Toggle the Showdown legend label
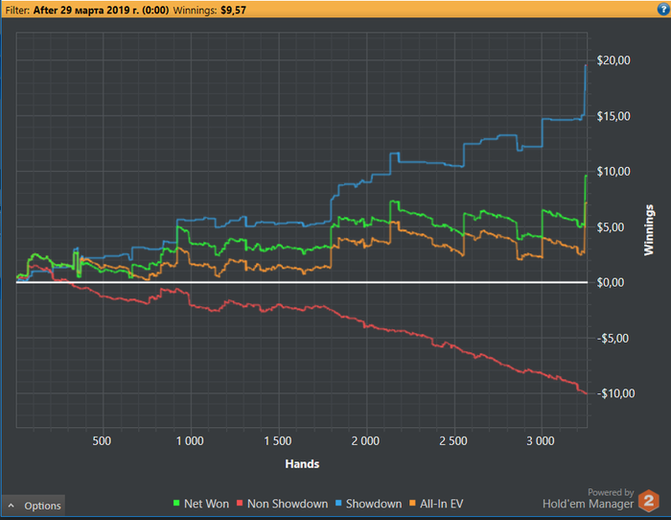 (374, 504)
